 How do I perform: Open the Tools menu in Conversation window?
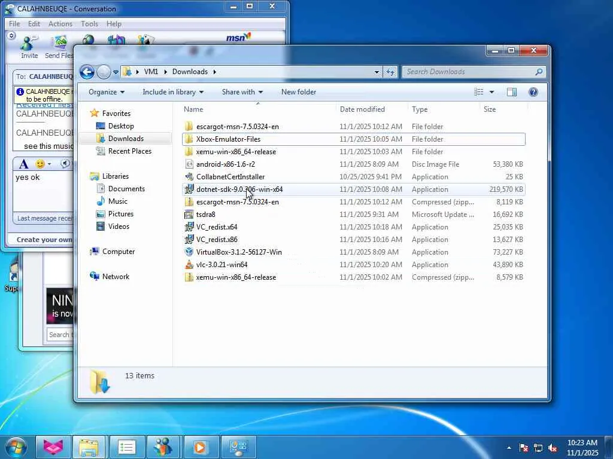[90, 24]
